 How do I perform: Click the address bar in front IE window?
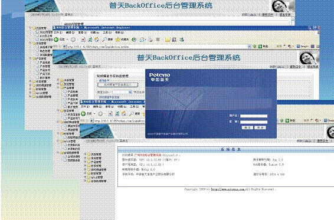tap(118, 120)
